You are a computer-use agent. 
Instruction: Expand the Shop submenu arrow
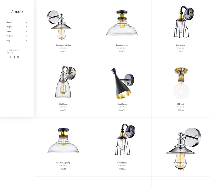point(27,31)
